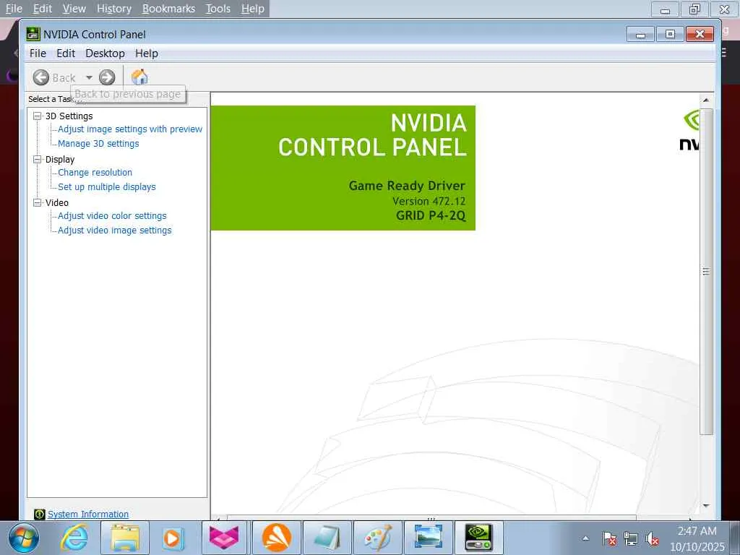Close the NVIDIA Control Panel window
The width and height of the screenshot is (740, 555).
click(x=700, y=35)
